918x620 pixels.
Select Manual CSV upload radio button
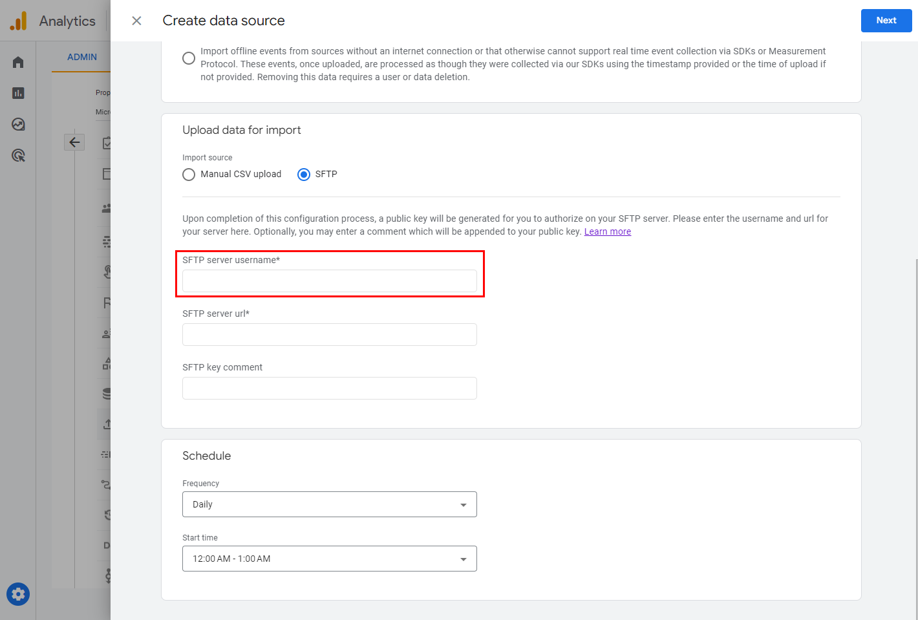pos(189,175)
